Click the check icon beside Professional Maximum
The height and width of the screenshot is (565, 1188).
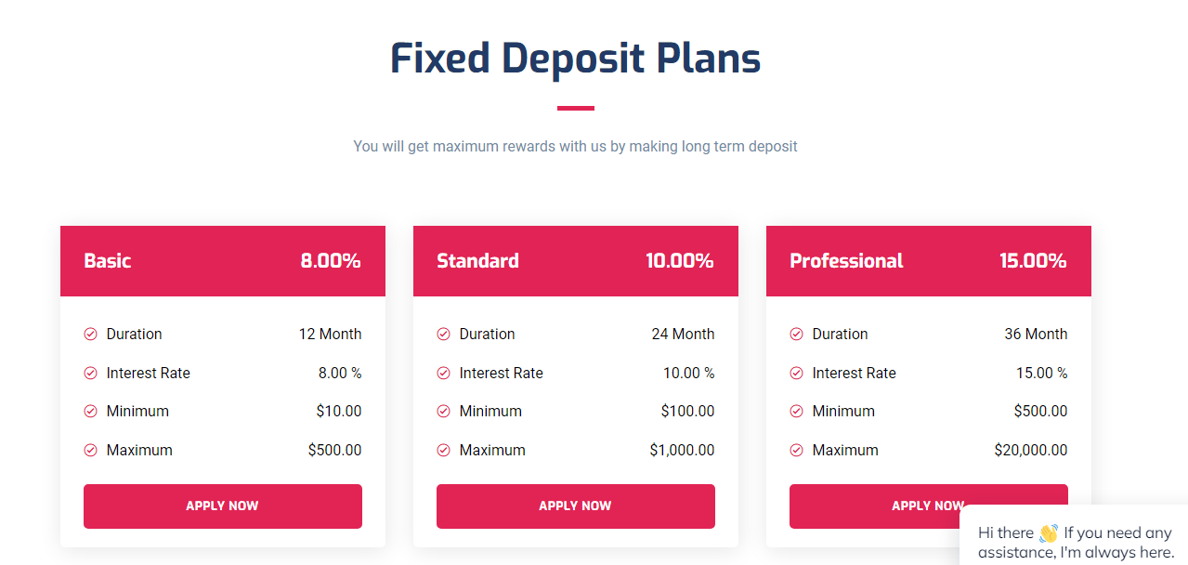(796, 451)
